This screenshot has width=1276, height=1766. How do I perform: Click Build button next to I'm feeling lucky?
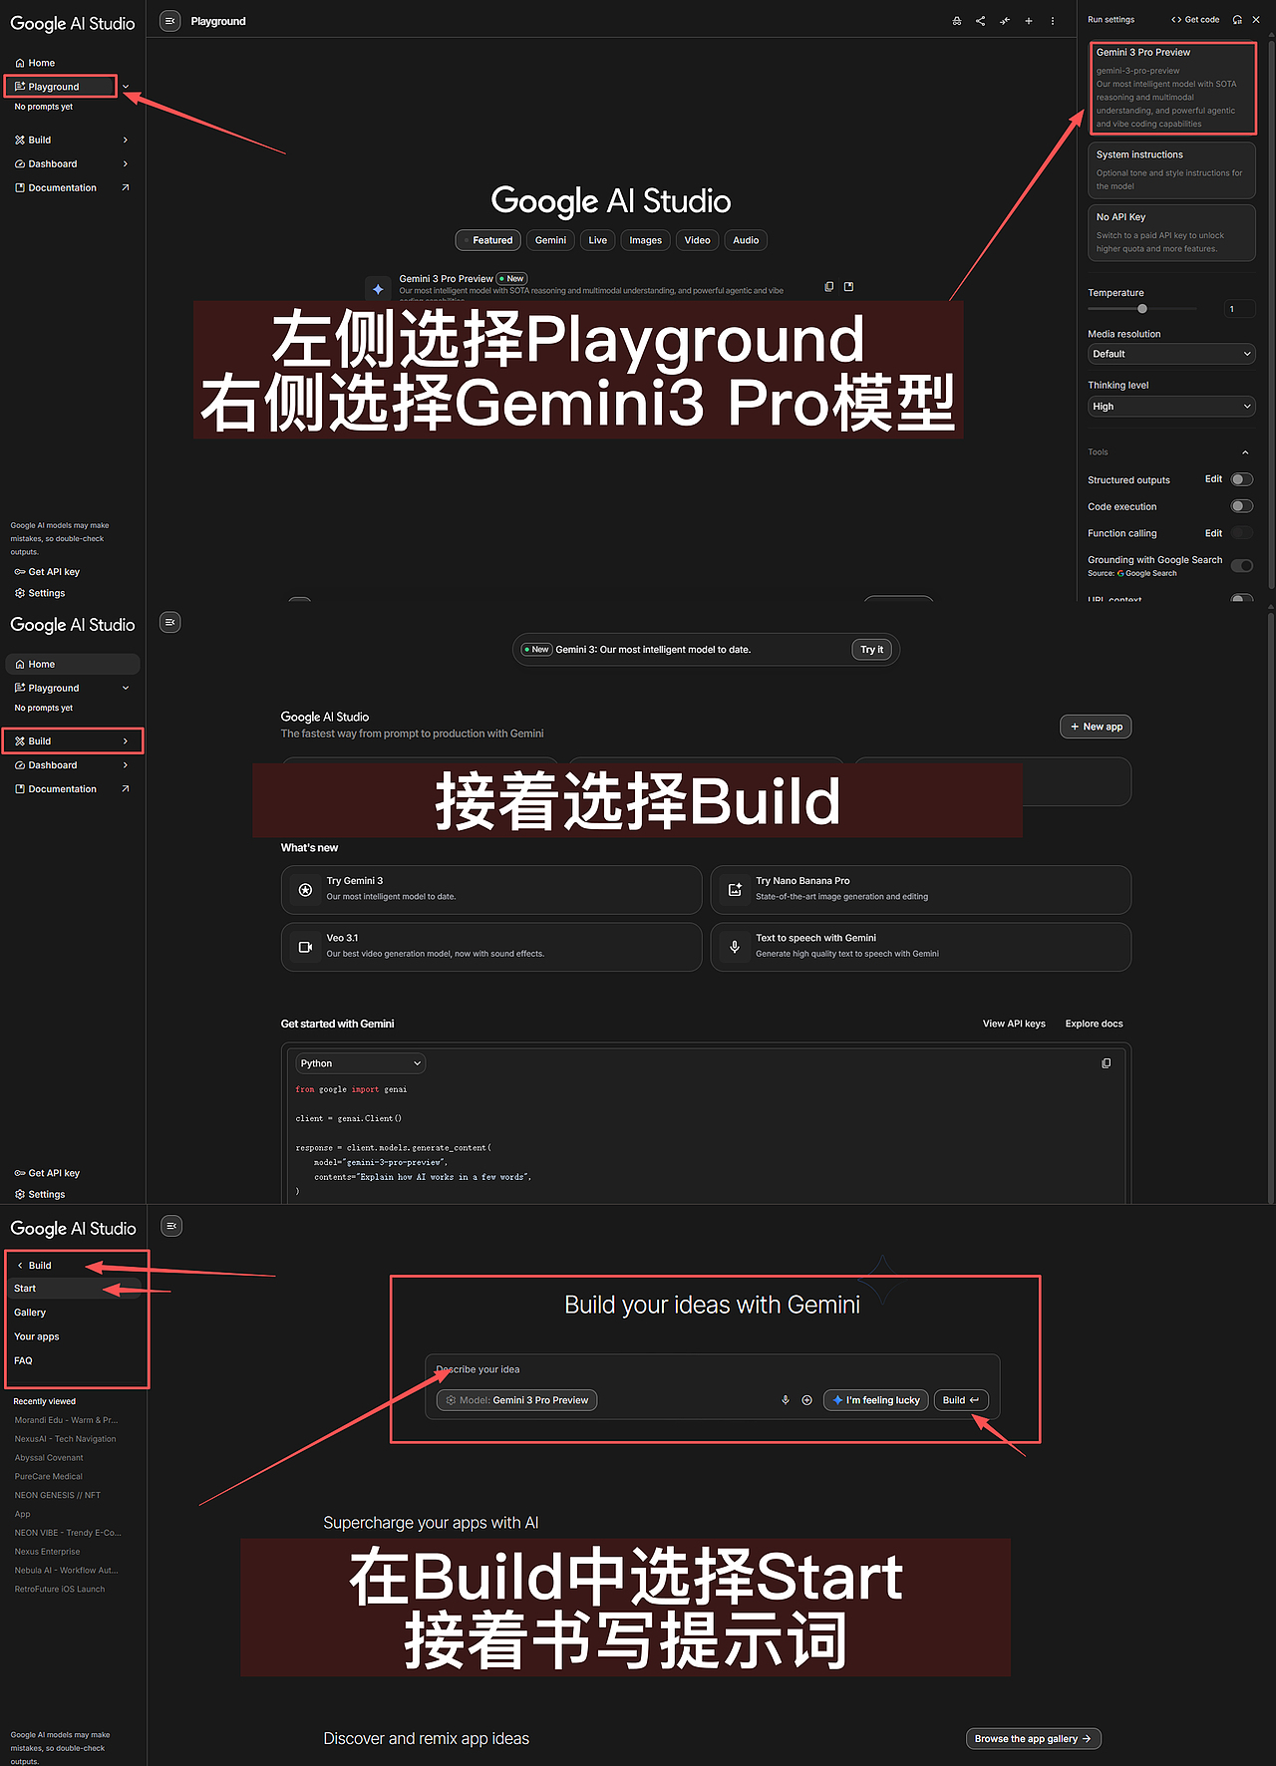point(961,1400)
